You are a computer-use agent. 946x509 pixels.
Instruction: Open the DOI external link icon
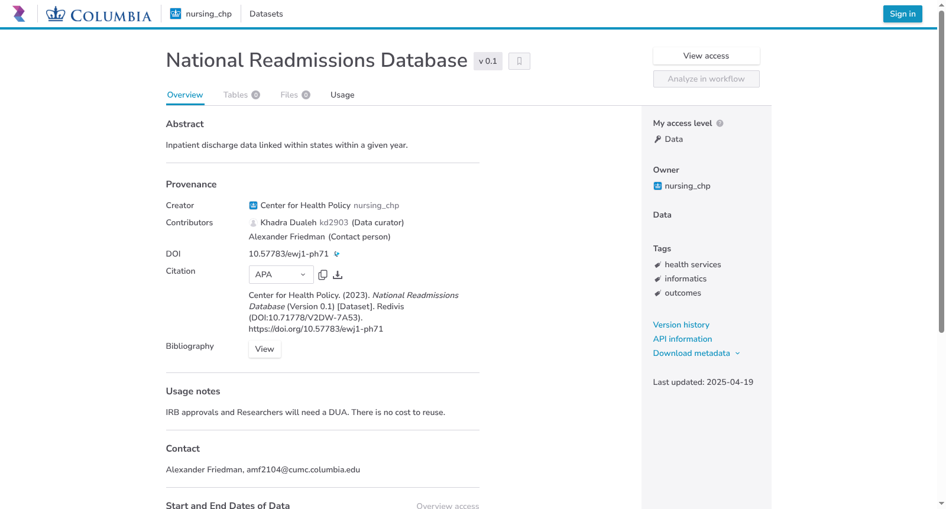337,254
